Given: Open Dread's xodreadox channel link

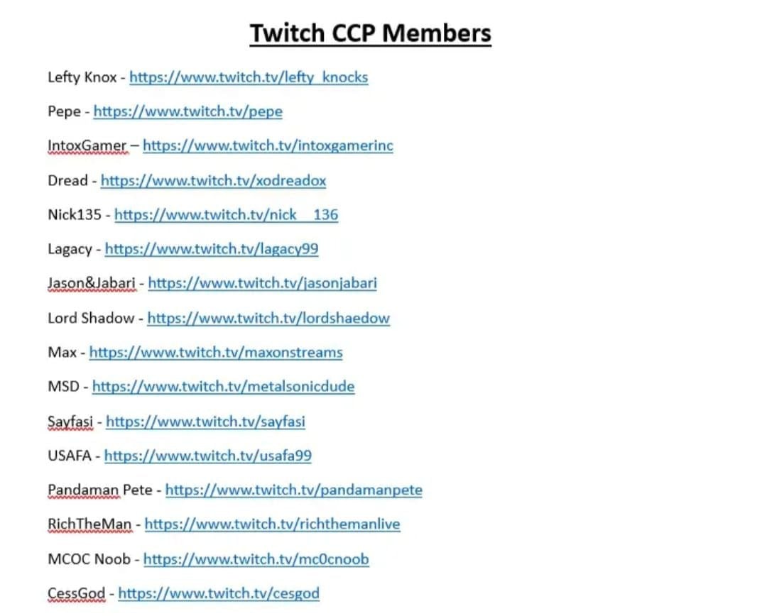Looking at the screenshot, I should (213, 180).
